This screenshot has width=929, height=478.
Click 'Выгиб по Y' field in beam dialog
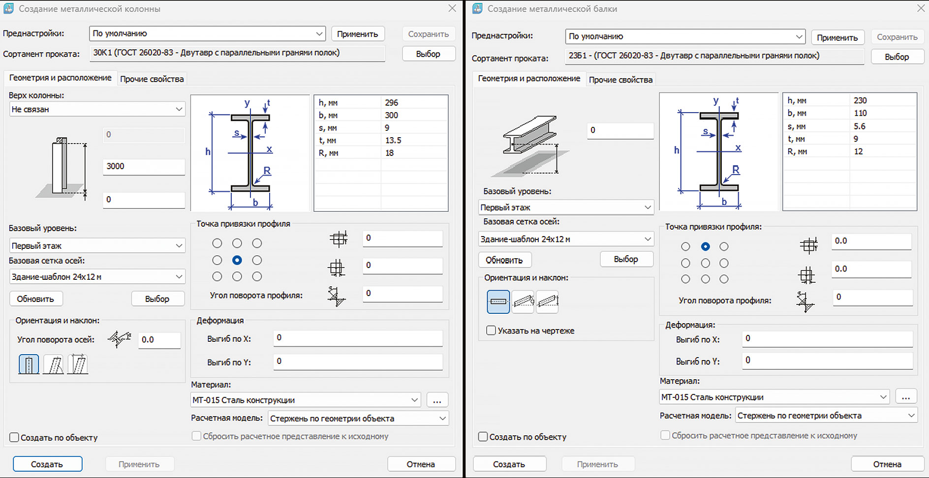point(827,360)
